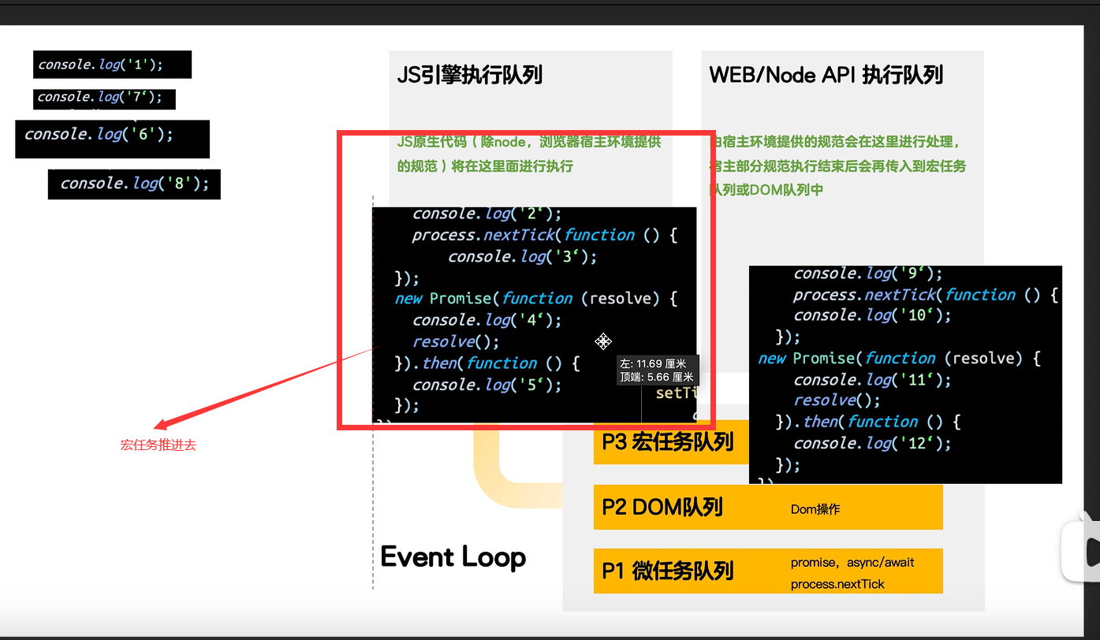1100x640 pixels.
Task: Click the console.log('2') code line
Action: tap(487, 214)
